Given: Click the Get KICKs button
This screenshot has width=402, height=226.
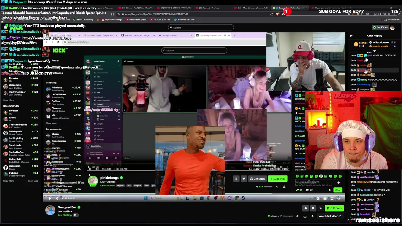Looking at the screenshot, I should pos(380,27).
